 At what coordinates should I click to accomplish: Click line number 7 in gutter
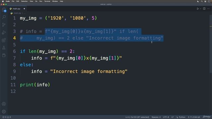pos(14,58)
